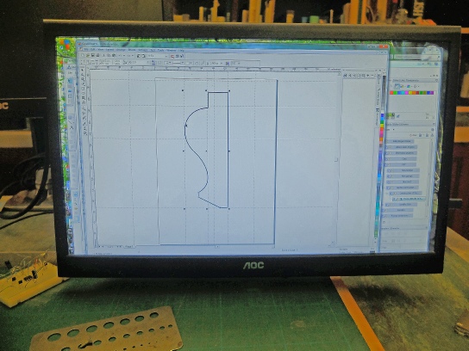This screenshot has width=469, height=351.
Task: Select the Pick tool in the toolbox
Action: [83, 71]
